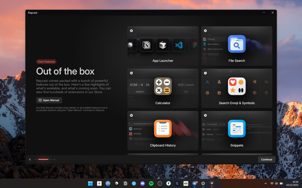Play the Snippets preview video
302x188 pixels.
(x=205, y=115)
